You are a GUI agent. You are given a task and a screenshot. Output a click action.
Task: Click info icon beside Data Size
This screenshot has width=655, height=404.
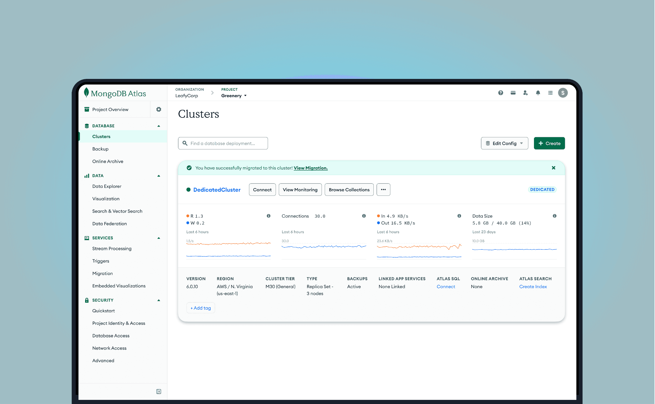click(554, 216)
